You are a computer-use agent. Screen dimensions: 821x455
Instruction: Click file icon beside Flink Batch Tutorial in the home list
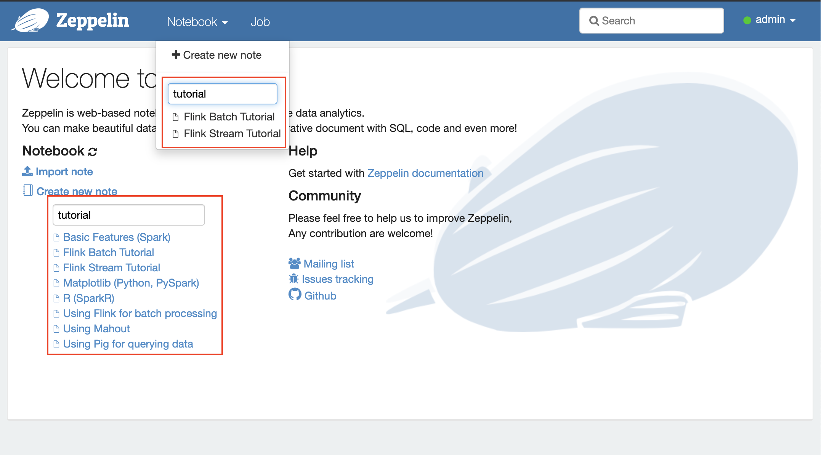point(56,253)
